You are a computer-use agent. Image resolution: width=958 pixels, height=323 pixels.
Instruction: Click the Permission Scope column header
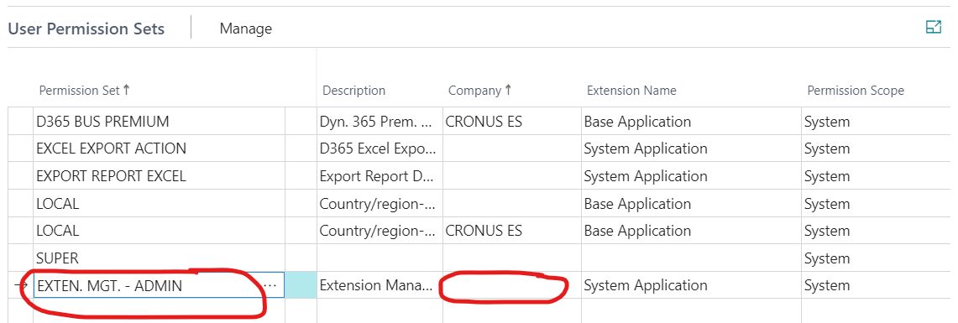click(x=856, y=91)
